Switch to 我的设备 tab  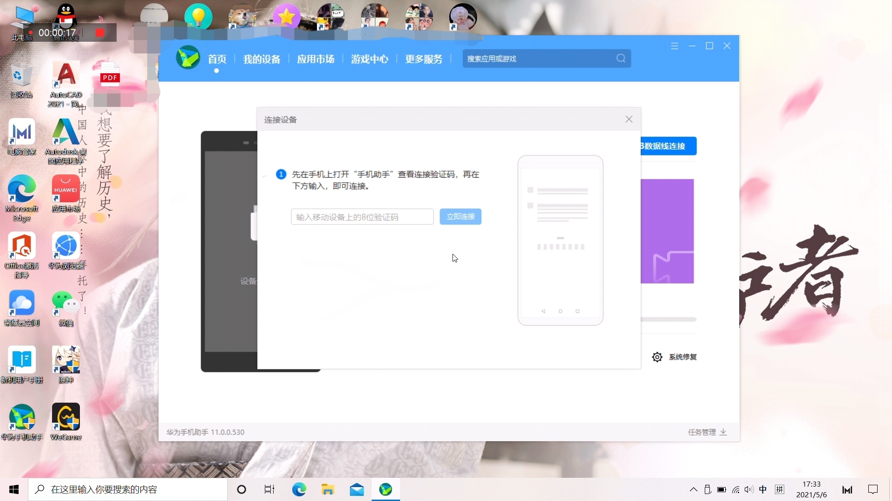(x=262, y=59)
